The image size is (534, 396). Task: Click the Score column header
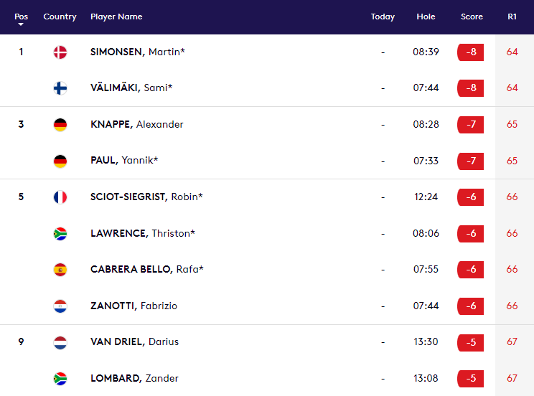tap(472, 16)
